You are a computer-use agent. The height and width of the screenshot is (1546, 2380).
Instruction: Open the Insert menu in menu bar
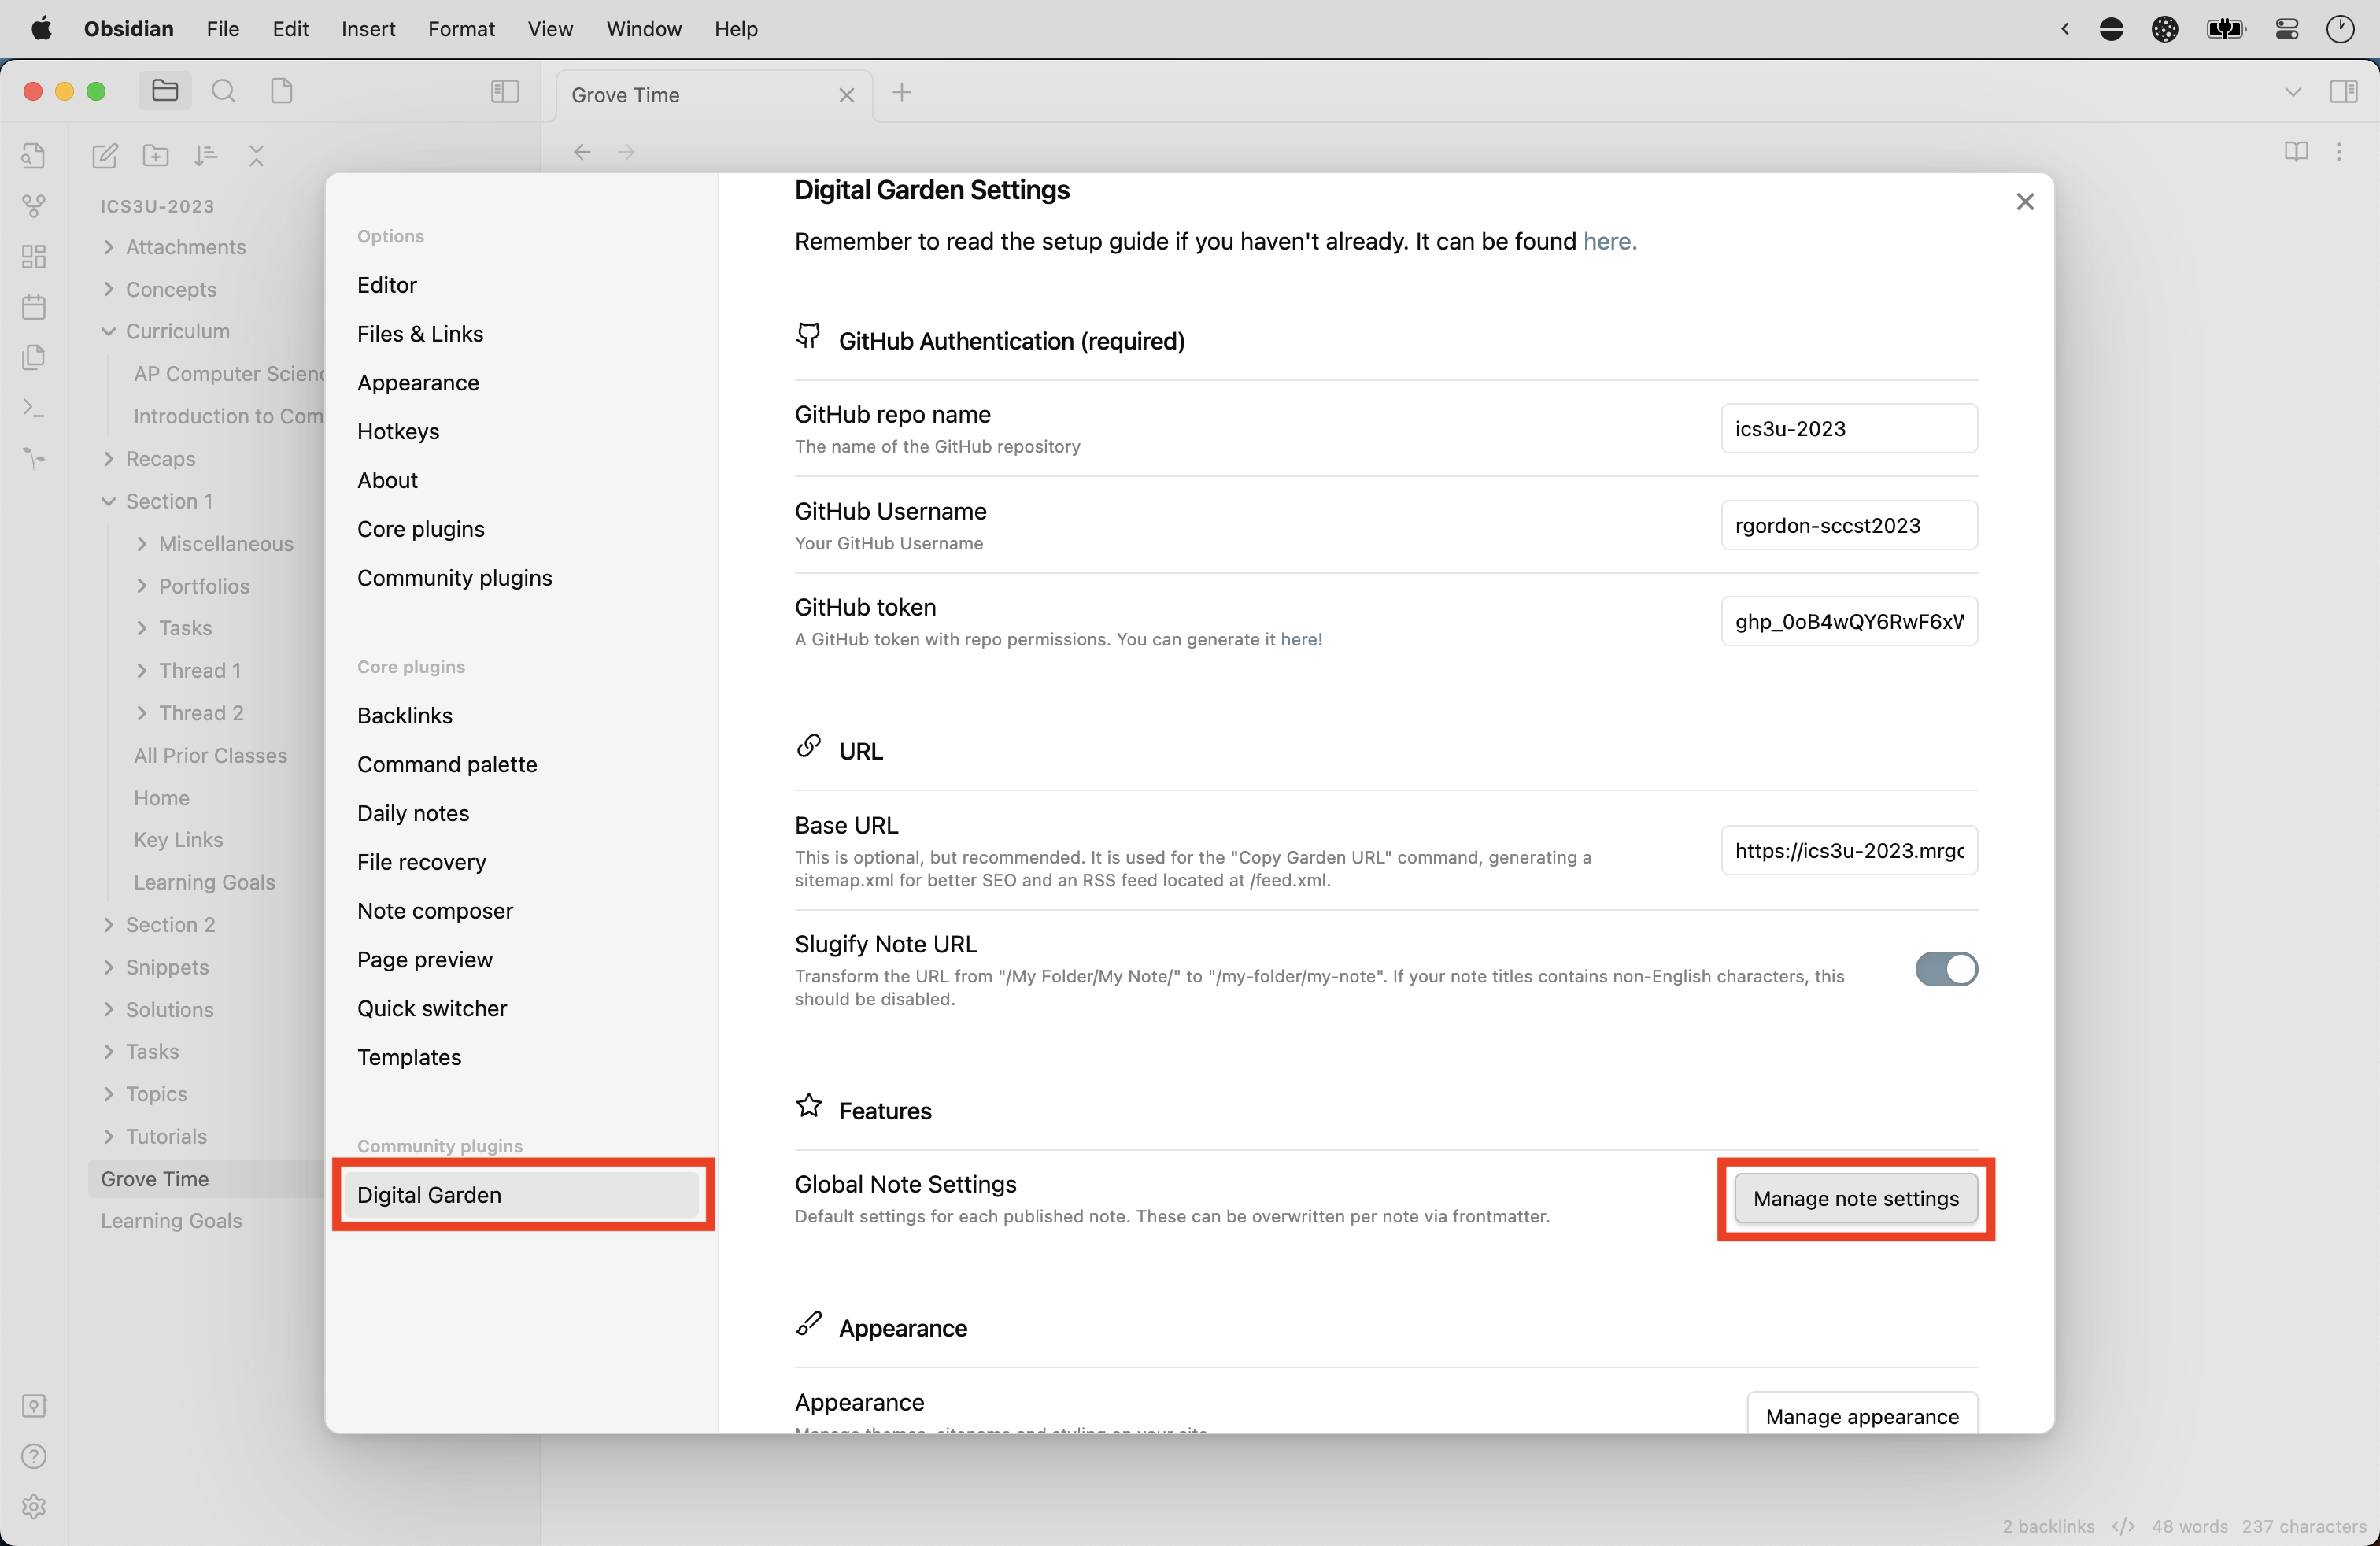click(x=368, y=29)
